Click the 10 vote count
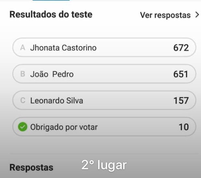 point(184,127)
